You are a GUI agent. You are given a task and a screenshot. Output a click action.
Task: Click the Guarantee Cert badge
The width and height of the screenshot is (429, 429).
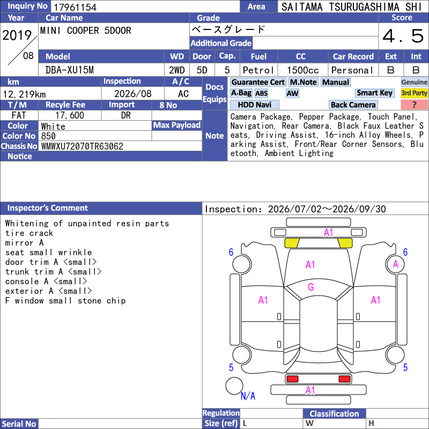pyautogui.click(x=258, y=82)
